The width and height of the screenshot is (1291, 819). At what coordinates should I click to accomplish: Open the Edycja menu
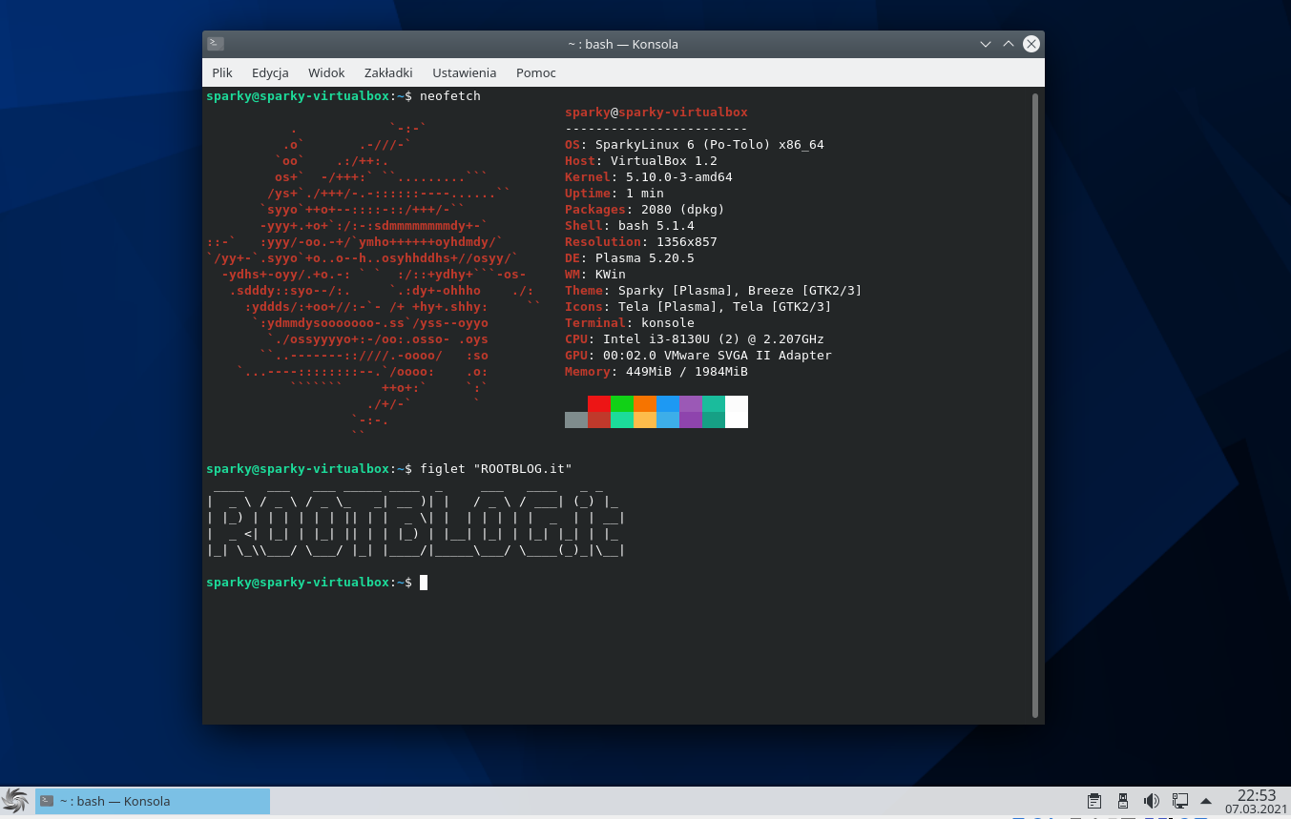click(x=270, y=72)
